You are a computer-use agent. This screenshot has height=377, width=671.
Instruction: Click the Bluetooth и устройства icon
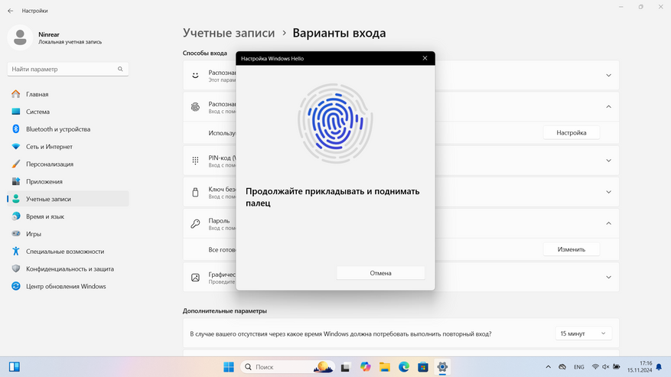point(16,128)
